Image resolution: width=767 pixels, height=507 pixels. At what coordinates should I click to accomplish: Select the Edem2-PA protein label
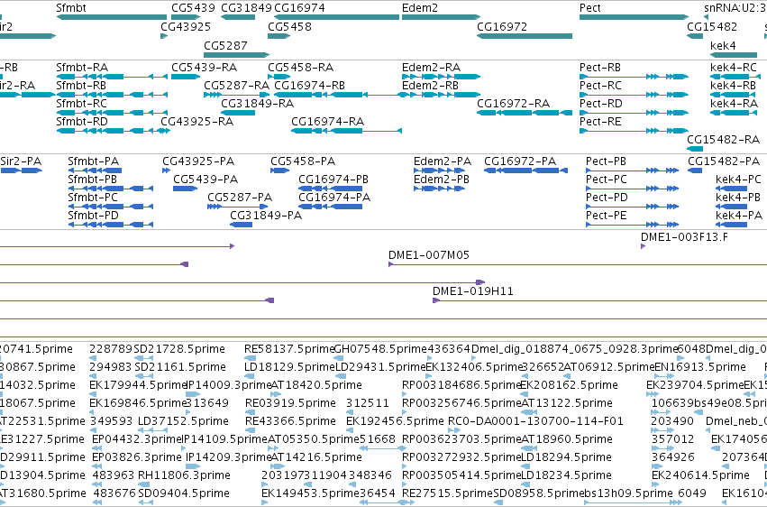[443, 161]
